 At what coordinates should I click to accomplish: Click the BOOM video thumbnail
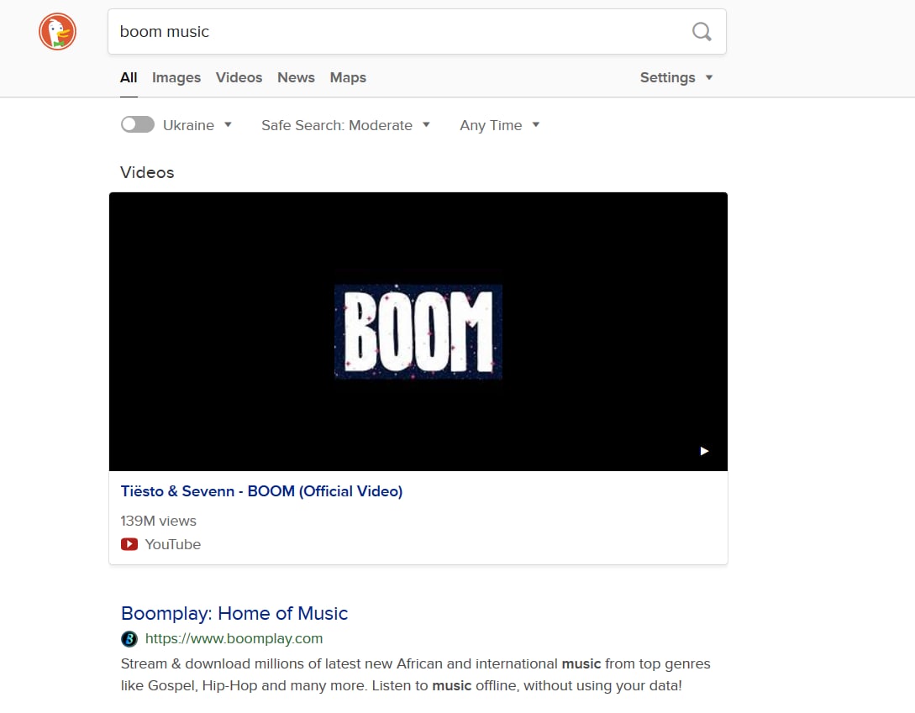pyautogui.click(x=418, y=332)
